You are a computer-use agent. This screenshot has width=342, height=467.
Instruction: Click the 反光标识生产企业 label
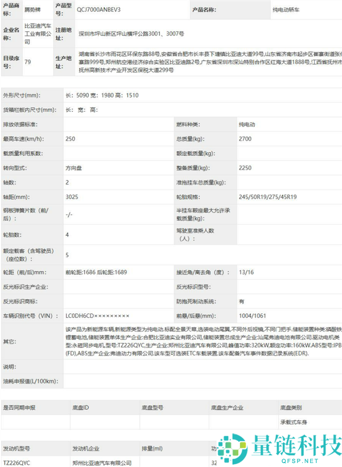pos(26,287)
